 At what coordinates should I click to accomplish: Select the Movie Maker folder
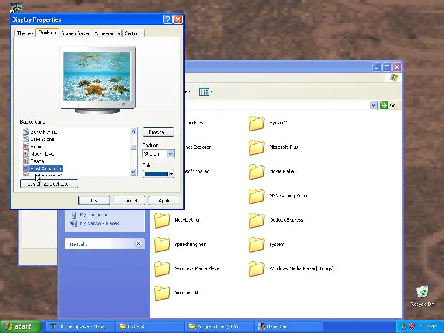272,172
